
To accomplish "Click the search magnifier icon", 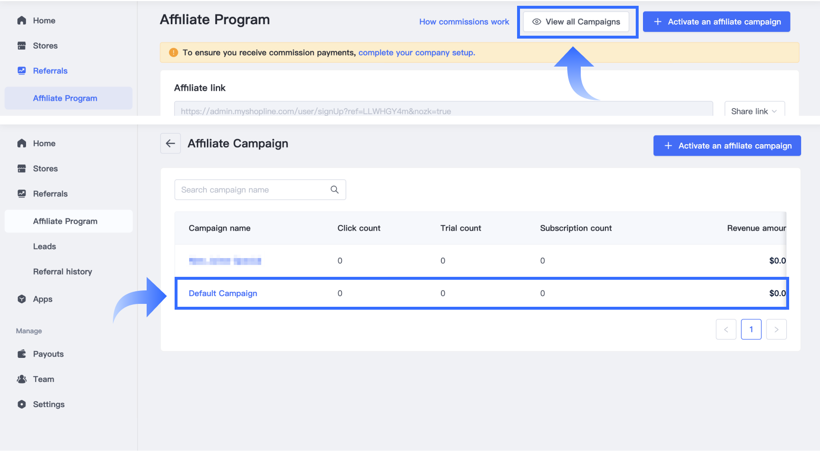I will [x=334, y=190].
